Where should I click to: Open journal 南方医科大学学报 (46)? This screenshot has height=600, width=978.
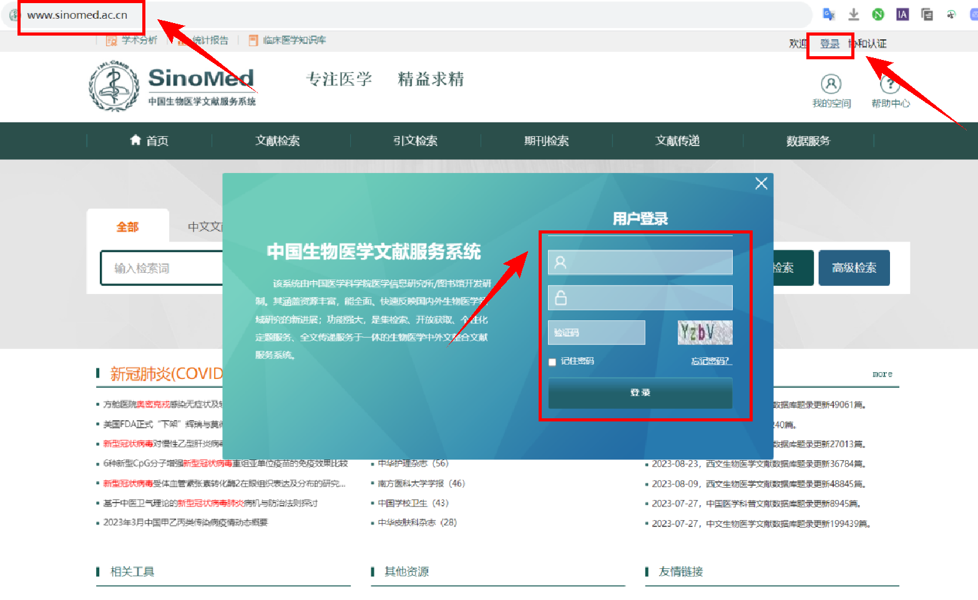[421, 483]
